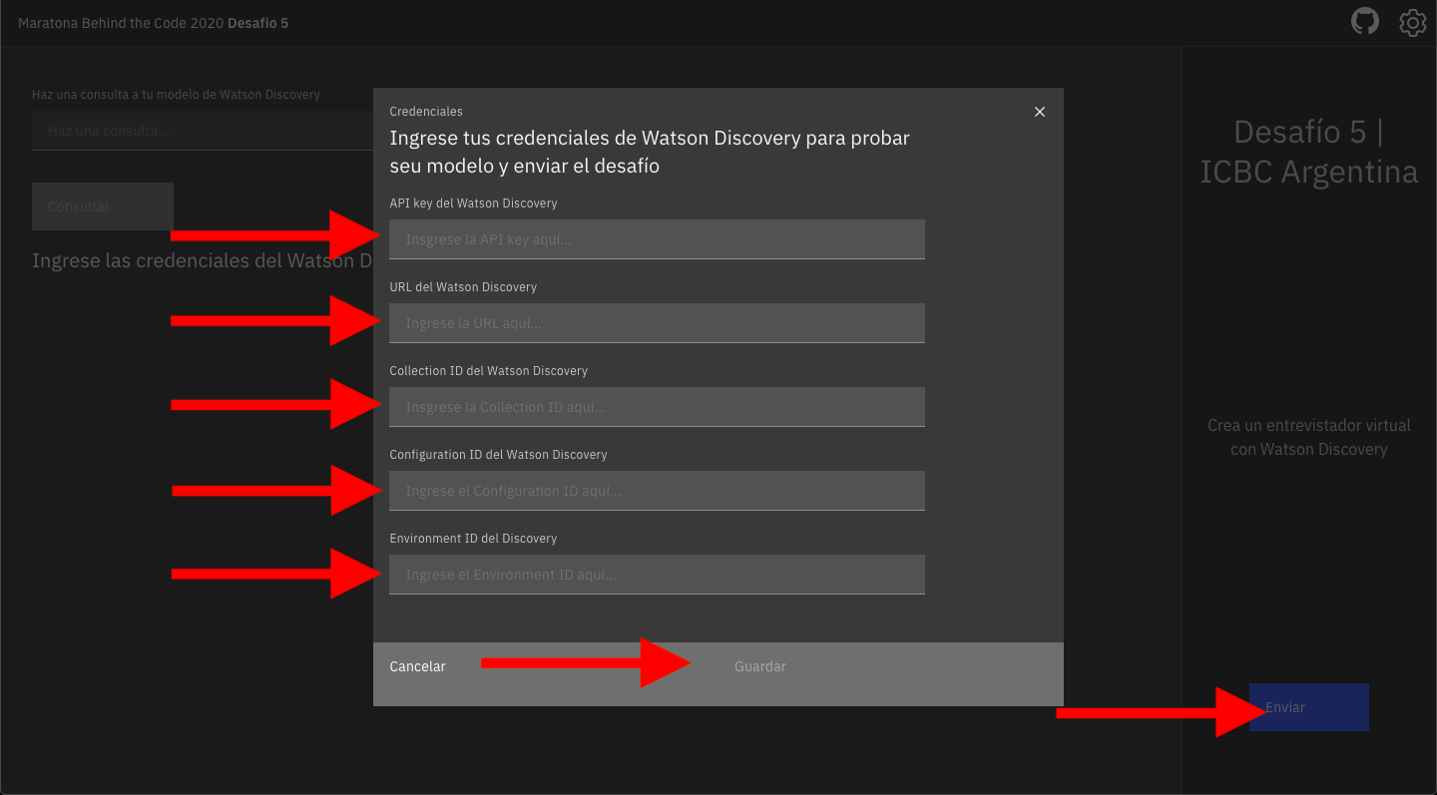
Task: Click the 'URL del Watson Discovery' label
Action: [463, 287]
